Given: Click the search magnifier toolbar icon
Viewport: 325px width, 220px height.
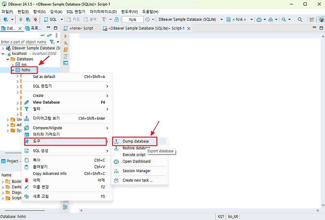Looking at the screenshot, I should point(300,19).
